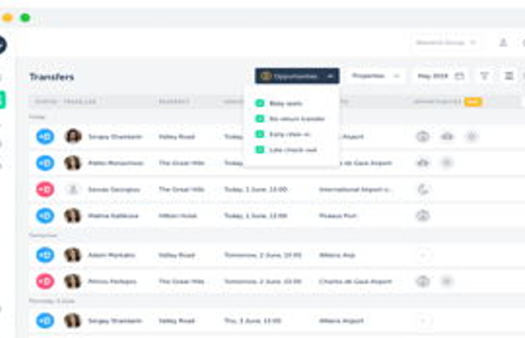
Task: Click the yellow New badge in Opportunities header
Action: pyautogui.click(x=473, y=102)
